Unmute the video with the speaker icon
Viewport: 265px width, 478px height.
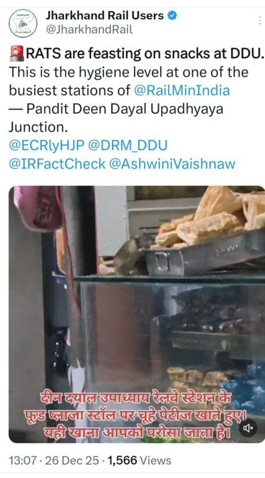click(248, 428)
